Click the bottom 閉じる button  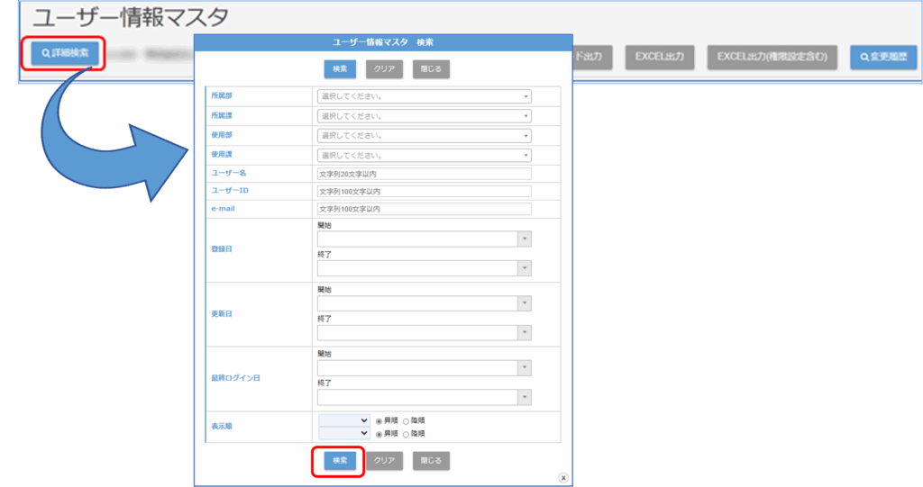point(431,460)
